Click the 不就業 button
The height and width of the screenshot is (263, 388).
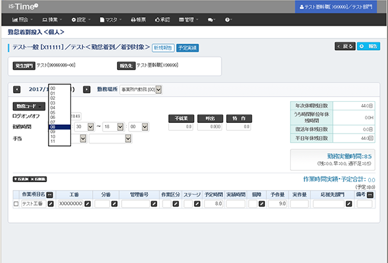point(181,118)
